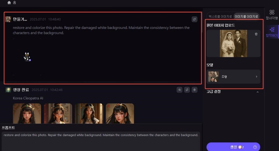This screenshot has height=151, width=279.
Task: Delete the Korea Cleopatra AI generation
Action: pos(194,90)
